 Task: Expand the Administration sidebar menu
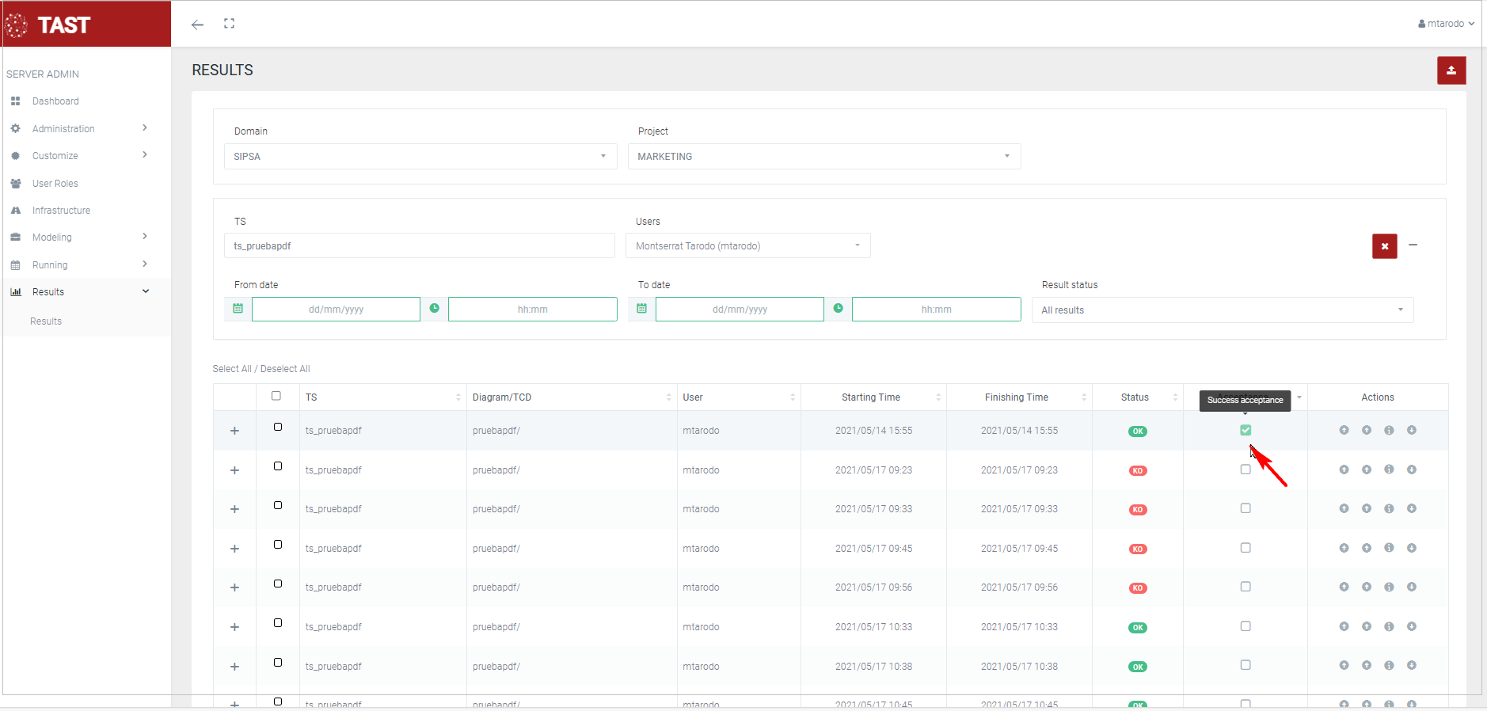(x=63, y=129)
